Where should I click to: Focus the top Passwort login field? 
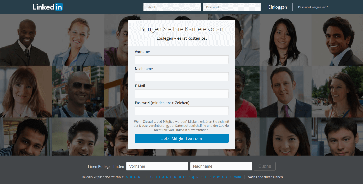(232, 7)
